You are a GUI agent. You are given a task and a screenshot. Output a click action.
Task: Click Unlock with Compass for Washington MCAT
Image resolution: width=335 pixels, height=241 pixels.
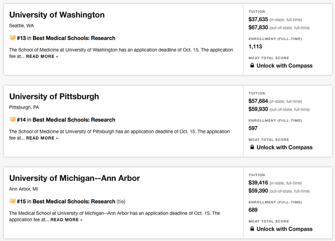pos(284,65)
